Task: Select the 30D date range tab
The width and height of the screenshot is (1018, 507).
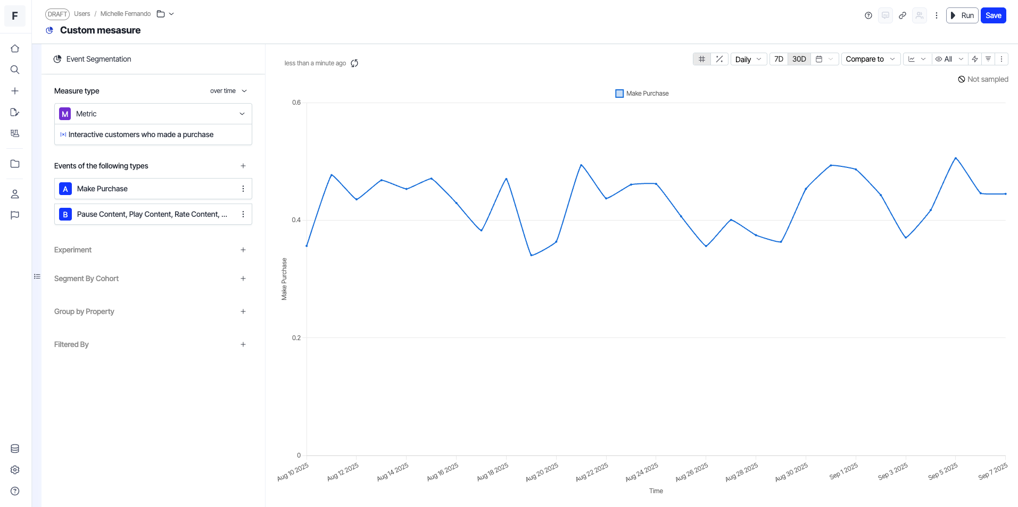Action: [x=799, y=59]
